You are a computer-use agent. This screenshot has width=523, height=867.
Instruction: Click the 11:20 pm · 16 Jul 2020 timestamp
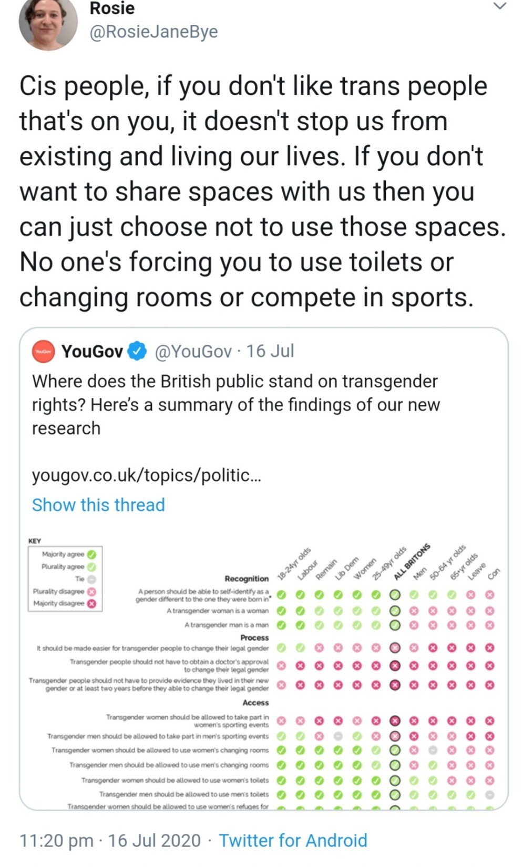pyautogui.click(x=110, y=841)
